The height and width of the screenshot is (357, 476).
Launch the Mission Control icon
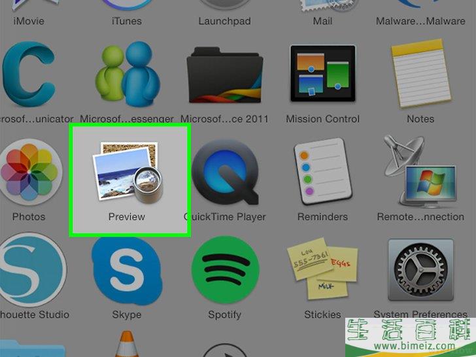[x=323, y=73]
